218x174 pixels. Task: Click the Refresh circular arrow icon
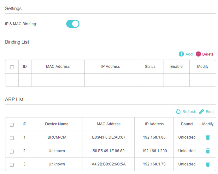tap(178, 111)
